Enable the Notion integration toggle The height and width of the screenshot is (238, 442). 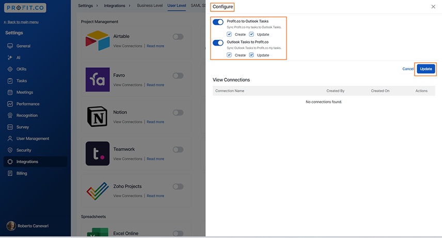178,113
